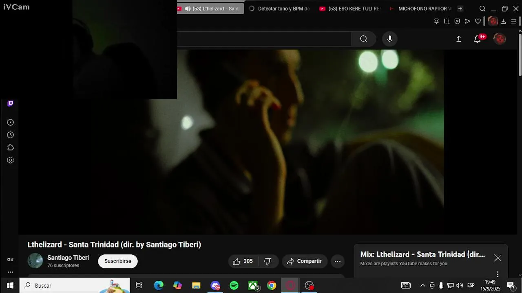Viewport: 522px width, 293px height.
Task: Open Windows Task View
Action: click(x=139, y=285)
